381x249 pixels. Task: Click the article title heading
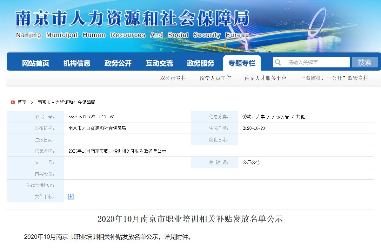[x=190, y=219]
